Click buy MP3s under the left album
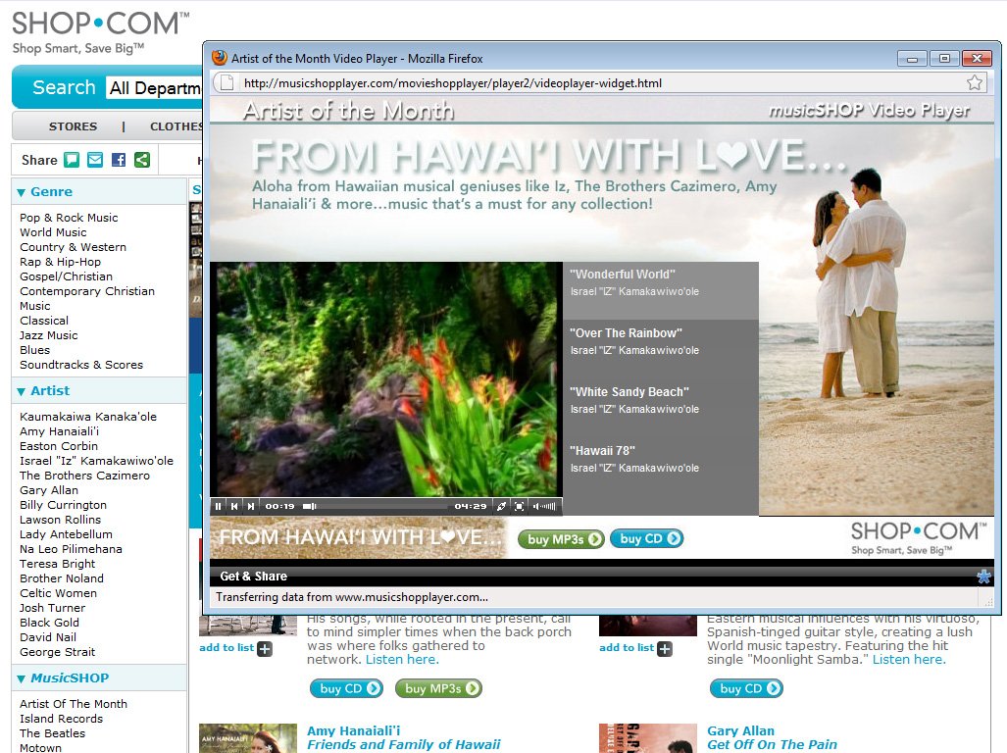The width and height of the screenshot is (1007, 753). [x=439, y=689]
